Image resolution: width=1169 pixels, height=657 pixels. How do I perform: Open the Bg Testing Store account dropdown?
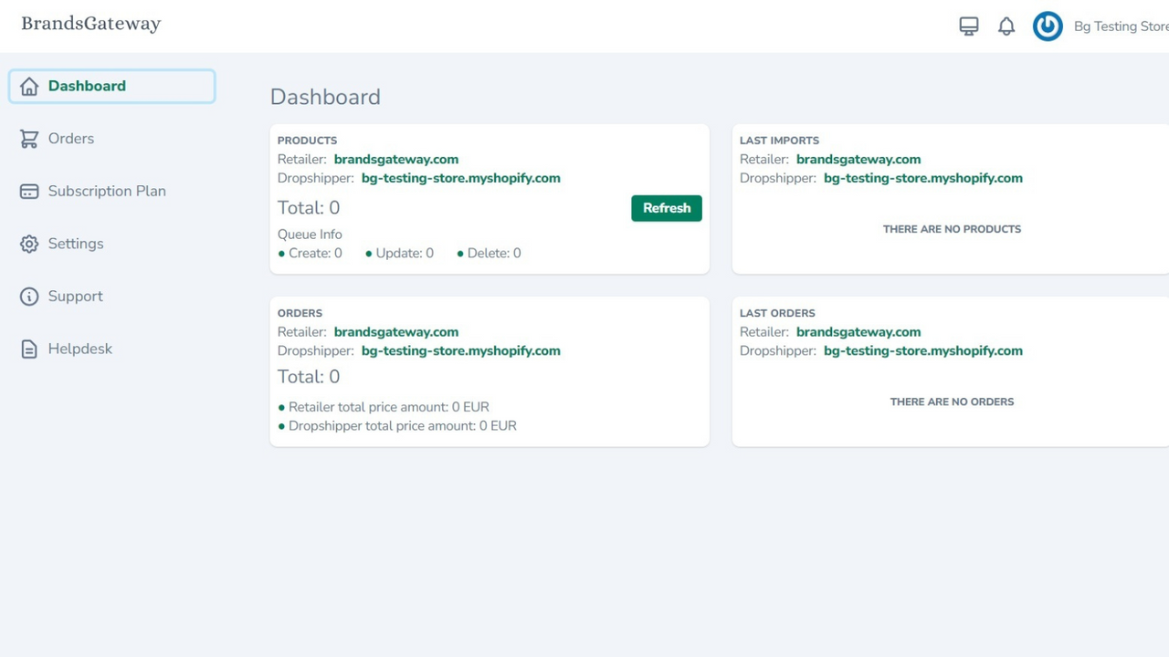coord(1121,26)
